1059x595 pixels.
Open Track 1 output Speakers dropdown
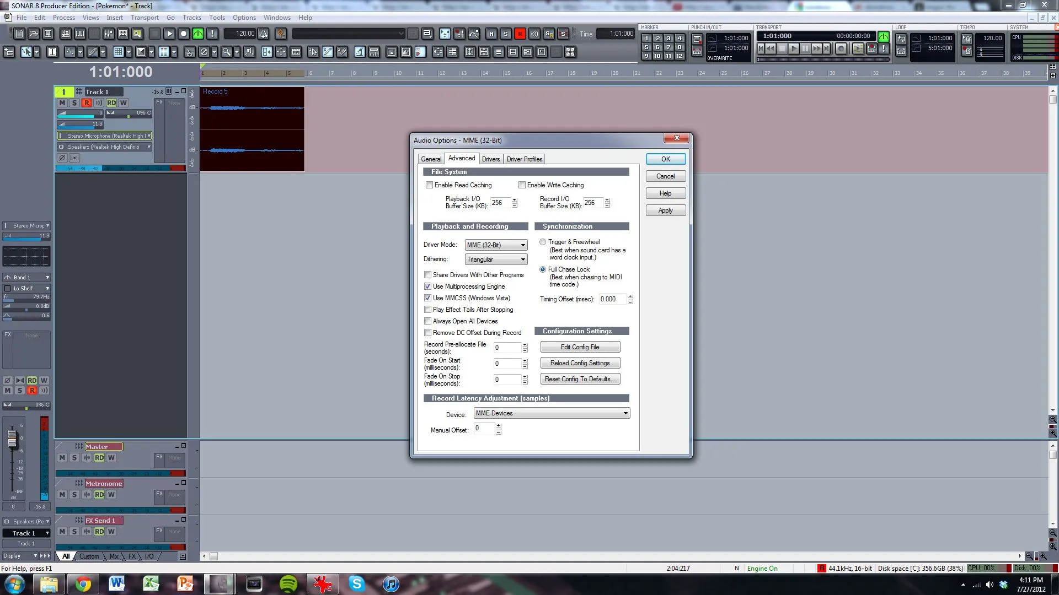[104, 147]
